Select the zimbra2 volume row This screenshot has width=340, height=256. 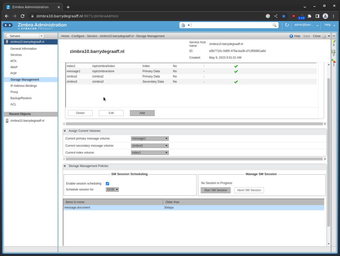(191, 77)
